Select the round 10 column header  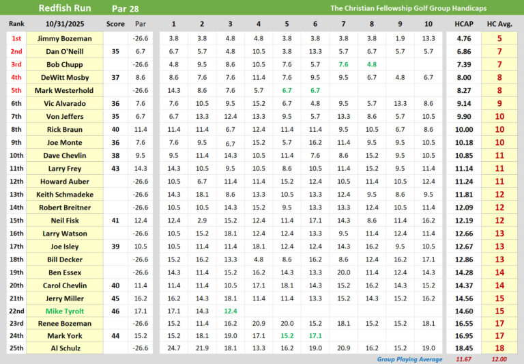428,24
